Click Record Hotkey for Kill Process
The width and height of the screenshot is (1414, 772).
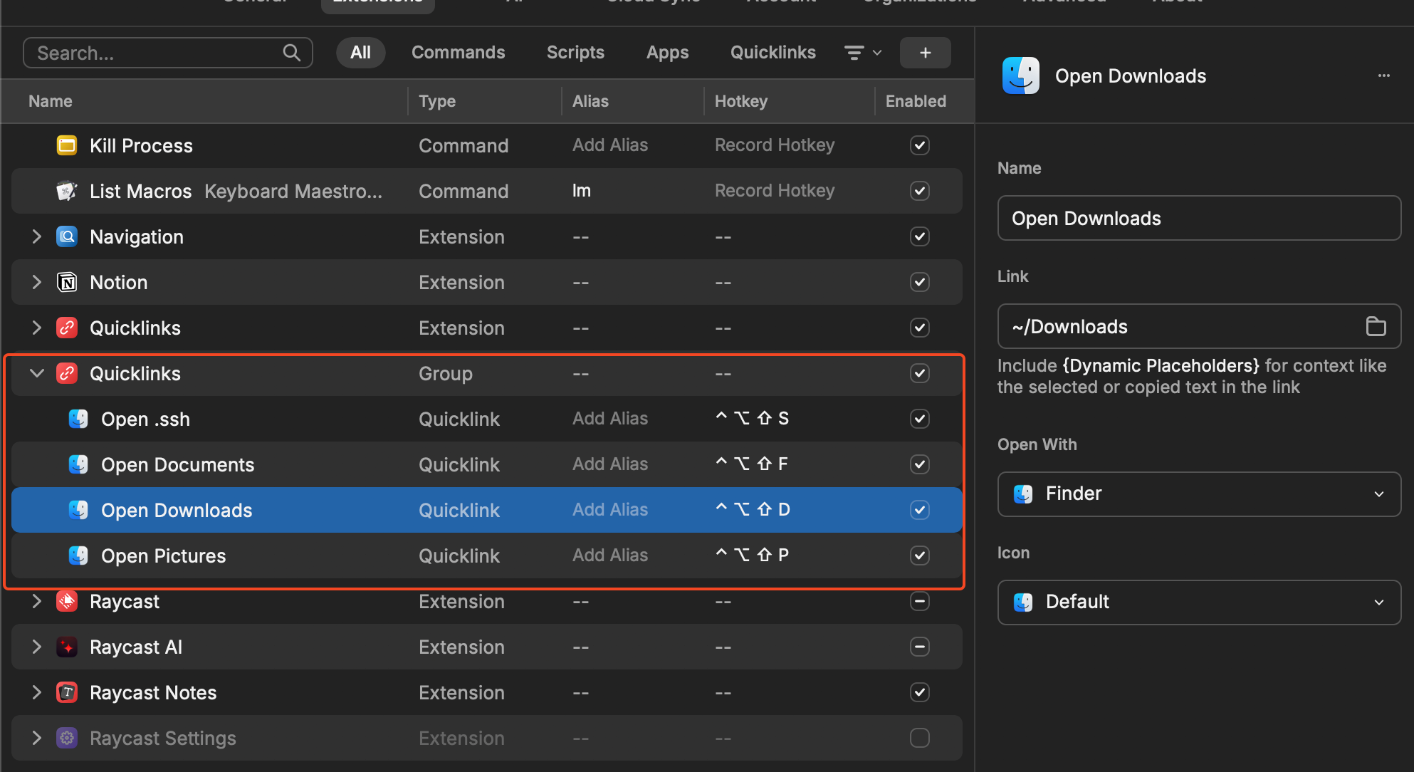pos(774,145)
